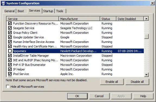Screen dimensions: 156x102
Task: Go to the Tools tab
Action: (60, 11)
